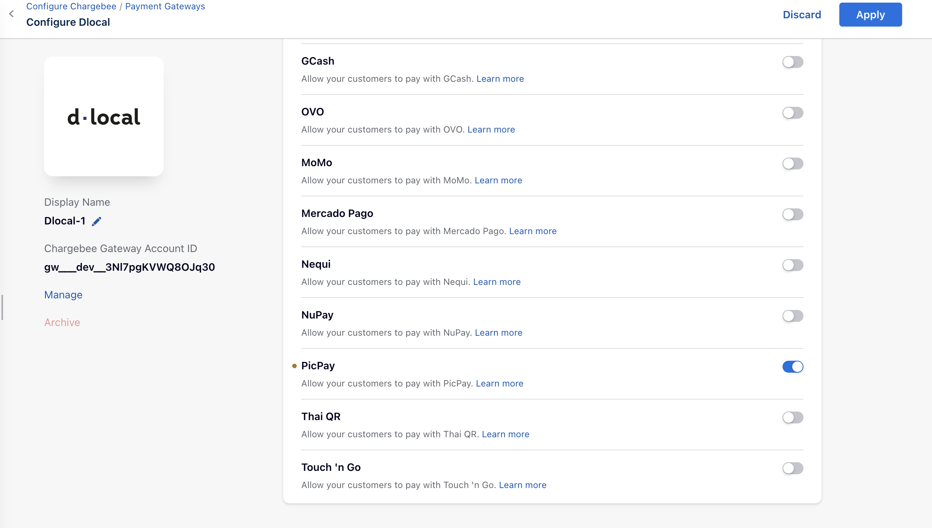Edit the Dlocal-1 display name pencil
Image resolution: width=932 pixels, height=528 pixels.
[96, 221]
